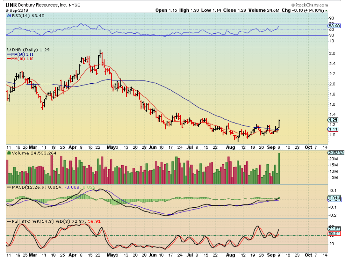Click the RSI(14) 63.40 legend label

pyautogui.click(x=28, y=16)
